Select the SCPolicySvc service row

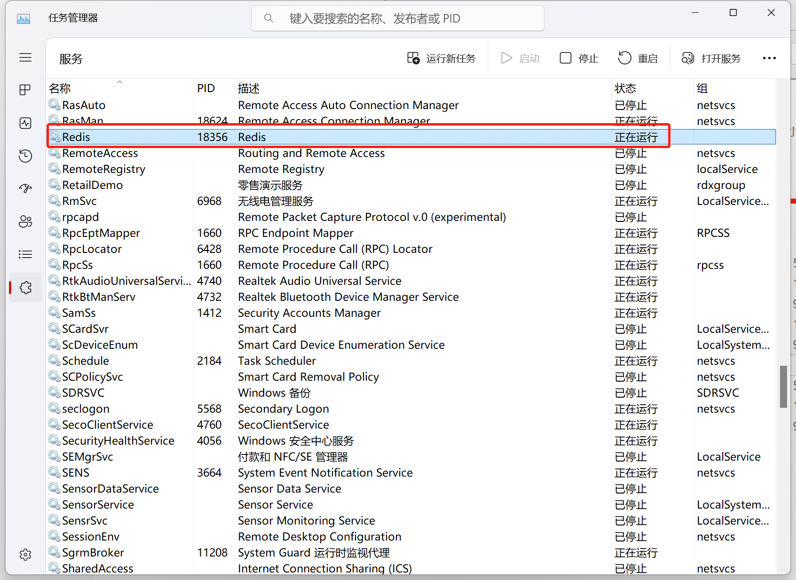[411, 376]
